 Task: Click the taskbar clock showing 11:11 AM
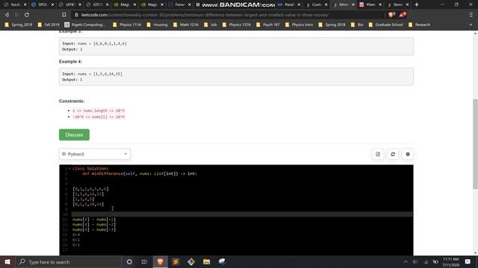click(451, 261)
